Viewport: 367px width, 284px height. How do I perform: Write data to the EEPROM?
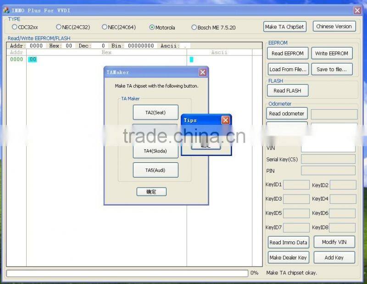(332, 53)
